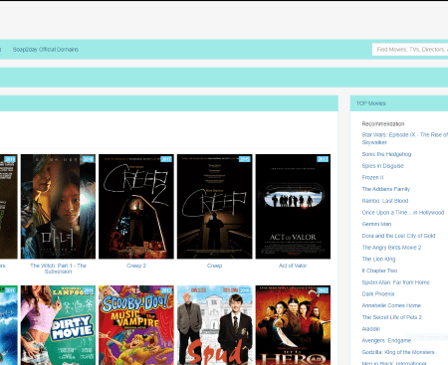Open Gemini Man recommendation

point(376,224)
